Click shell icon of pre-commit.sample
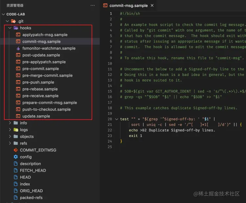246x203 pixels. click(18, 69)
